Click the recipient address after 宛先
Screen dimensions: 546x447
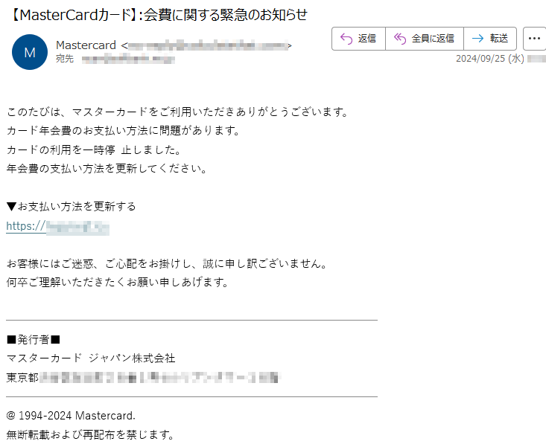click(x=128, y=60)
